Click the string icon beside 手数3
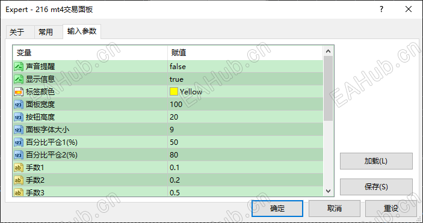 (19, 192)
